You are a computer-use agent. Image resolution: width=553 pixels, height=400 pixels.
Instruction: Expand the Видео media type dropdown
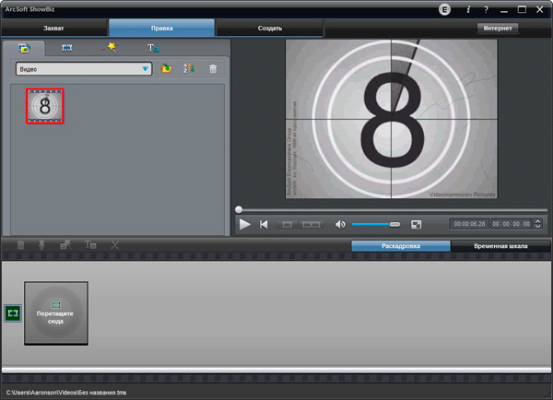coord(146,69)
